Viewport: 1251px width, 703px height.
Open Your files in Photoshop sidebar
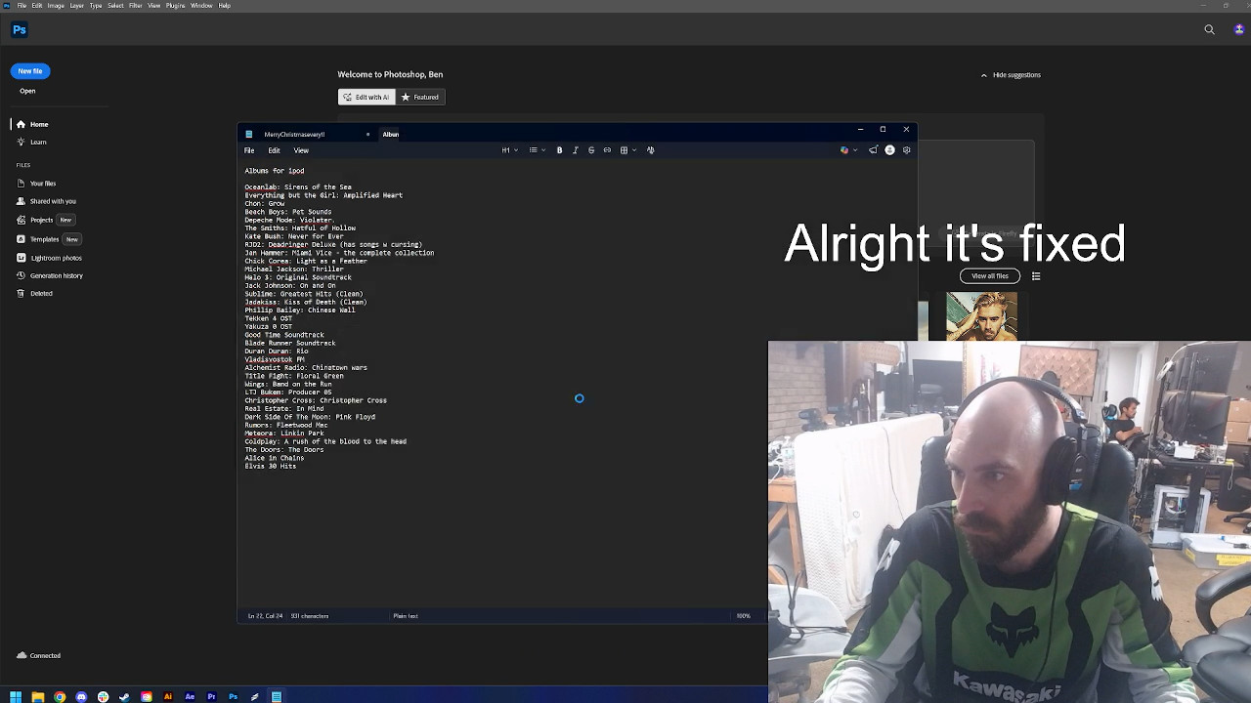(x=36, y=184)
